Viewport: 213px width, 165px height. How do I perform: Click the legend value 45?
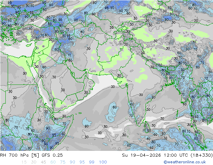click(x=43, y=162)
